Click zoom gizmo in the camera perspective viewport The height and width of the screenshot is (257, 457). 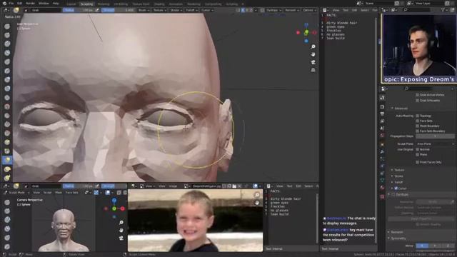coord(121,223)
